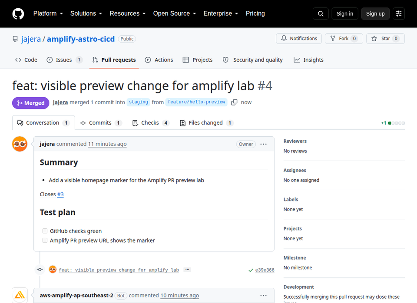The height and width of the screenshot is (303, 417).
Task: Expand the Open Source dropdown menu
Action: pyautogui.click(x=175, y=13)
